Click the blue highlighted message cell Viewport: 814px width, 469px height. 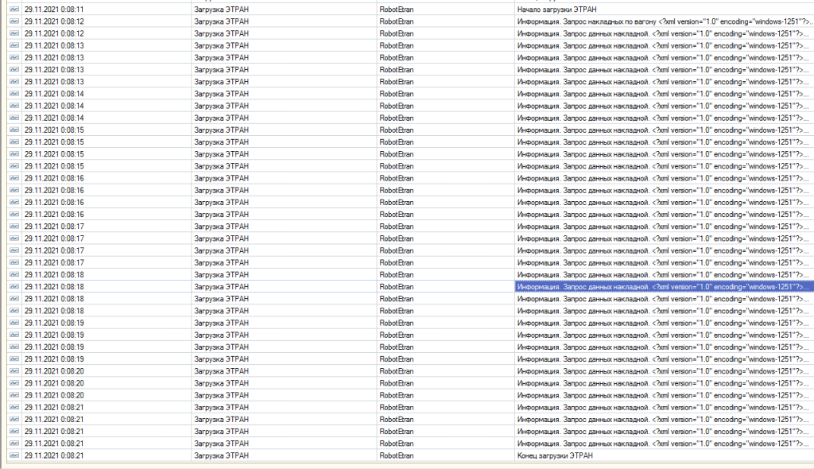(x=664, y=287)
